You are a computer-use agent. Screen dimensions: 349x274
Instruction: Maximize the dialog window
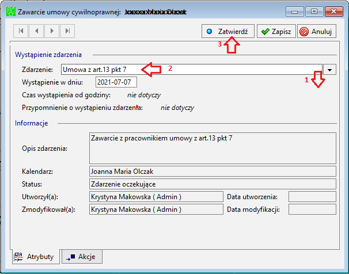coord(314,12)
